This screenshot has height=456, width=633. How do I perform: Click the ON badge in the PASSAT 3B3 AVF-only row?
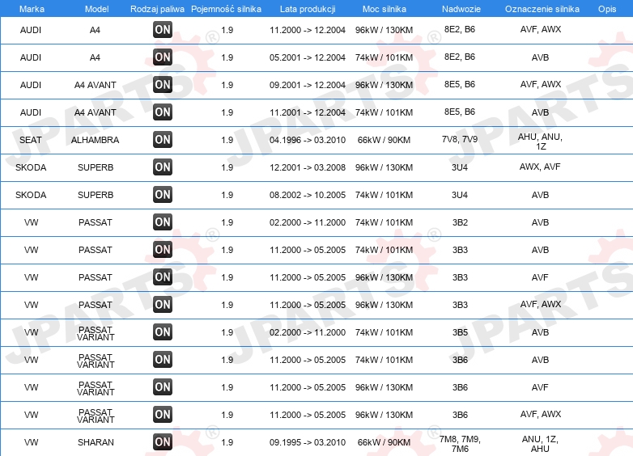[163, 277]
